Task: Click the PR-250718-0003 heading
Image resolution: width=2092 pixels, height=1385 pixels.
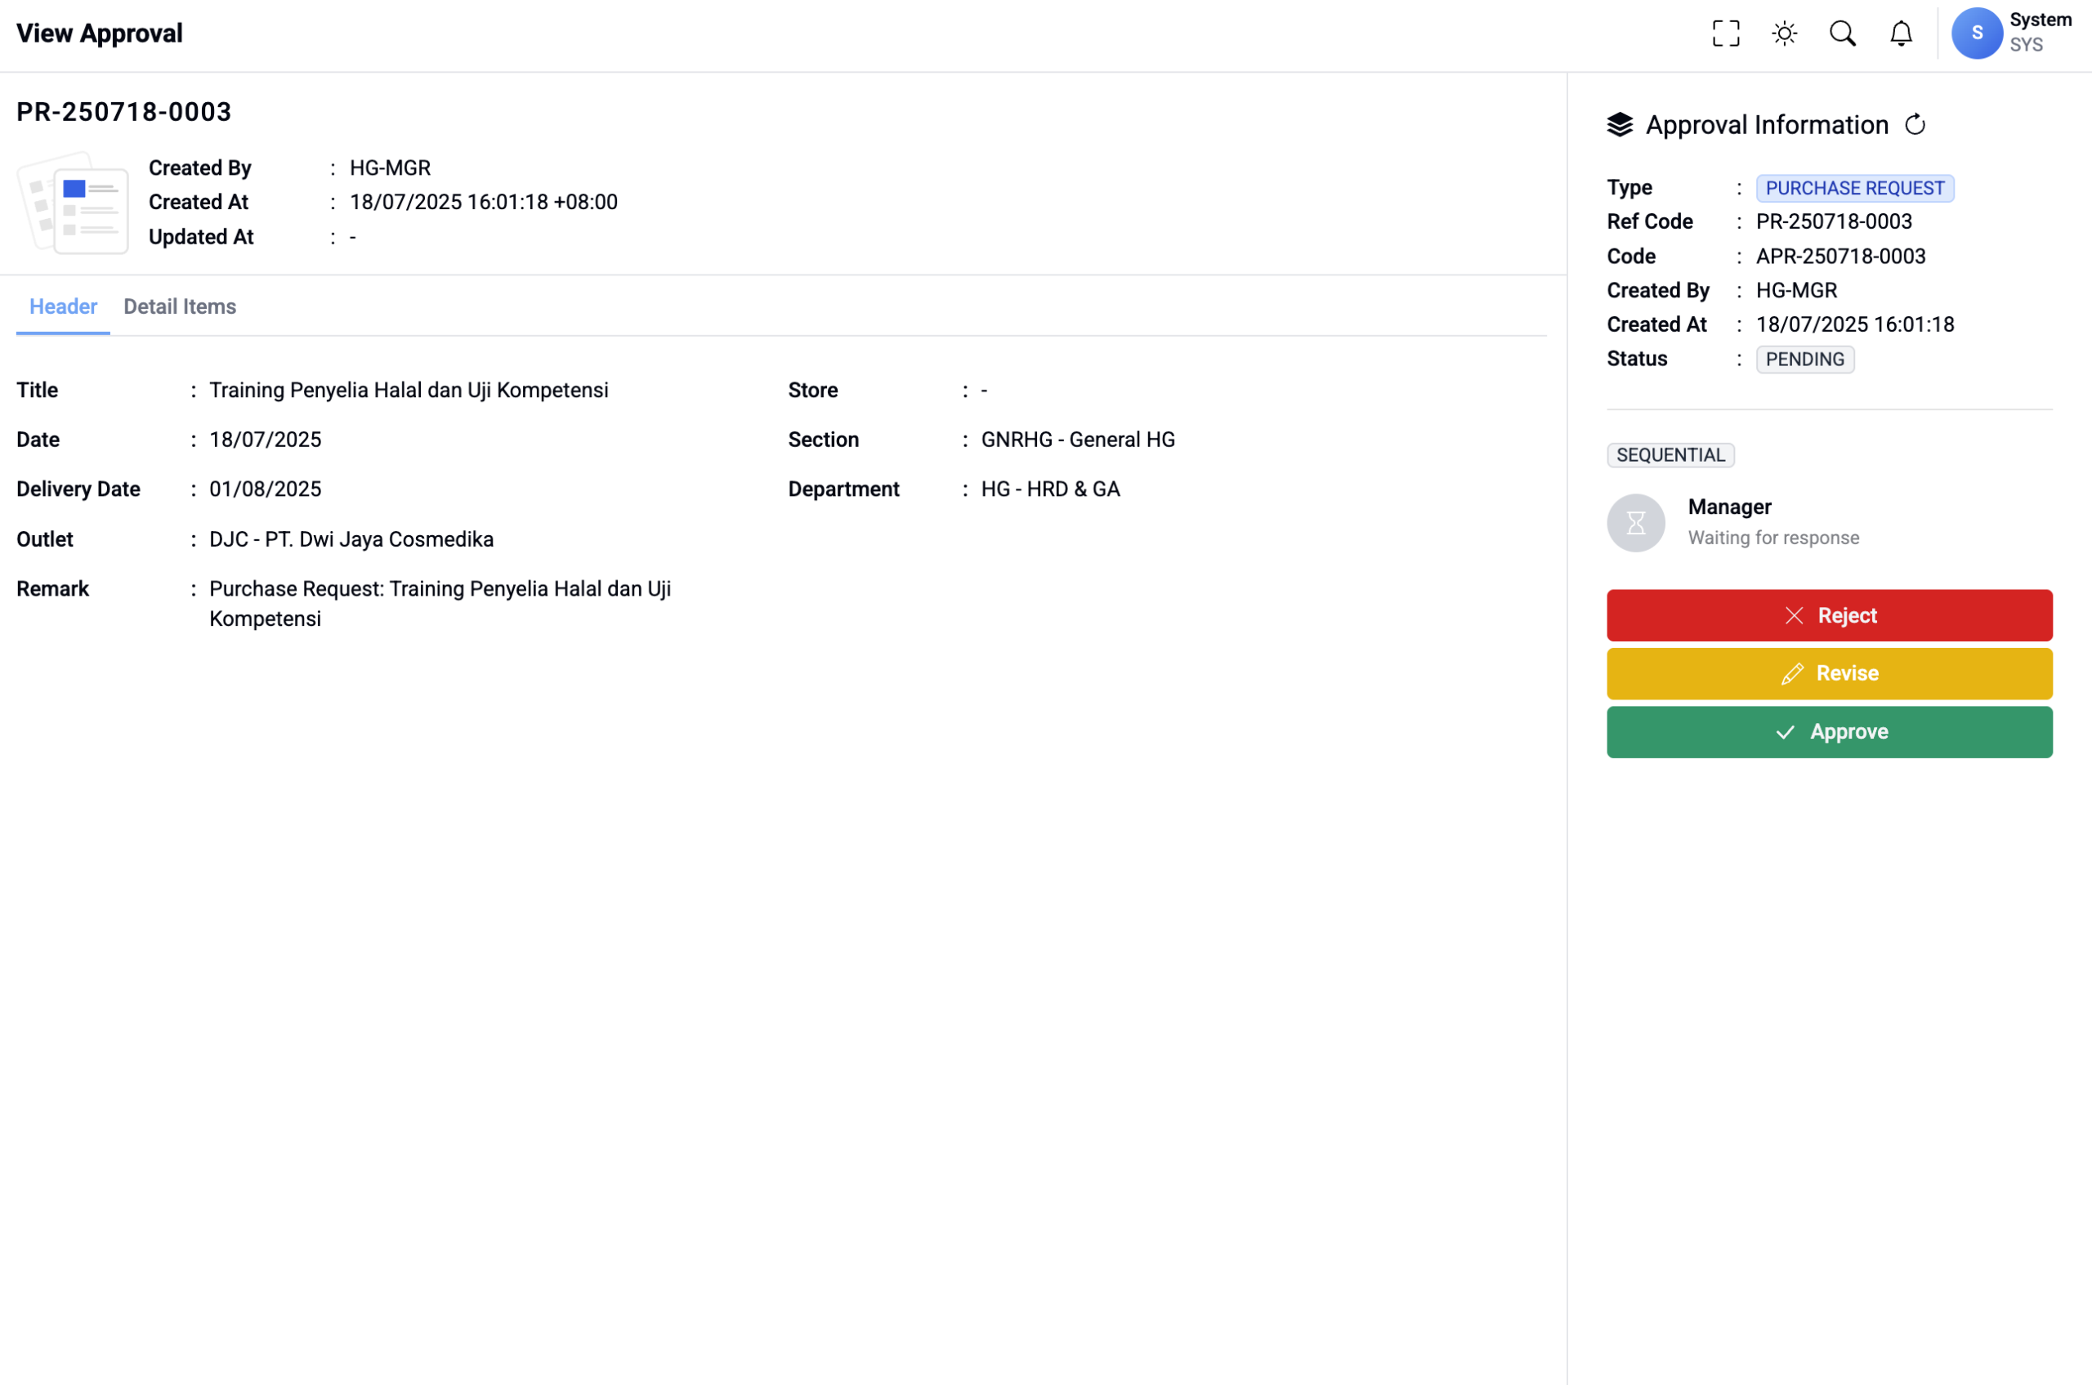Action: (x=123, y=112)
